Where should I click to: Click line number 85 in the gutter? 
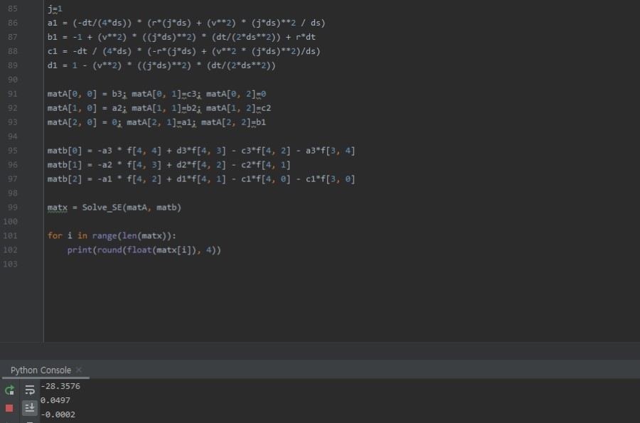point(11,9)
